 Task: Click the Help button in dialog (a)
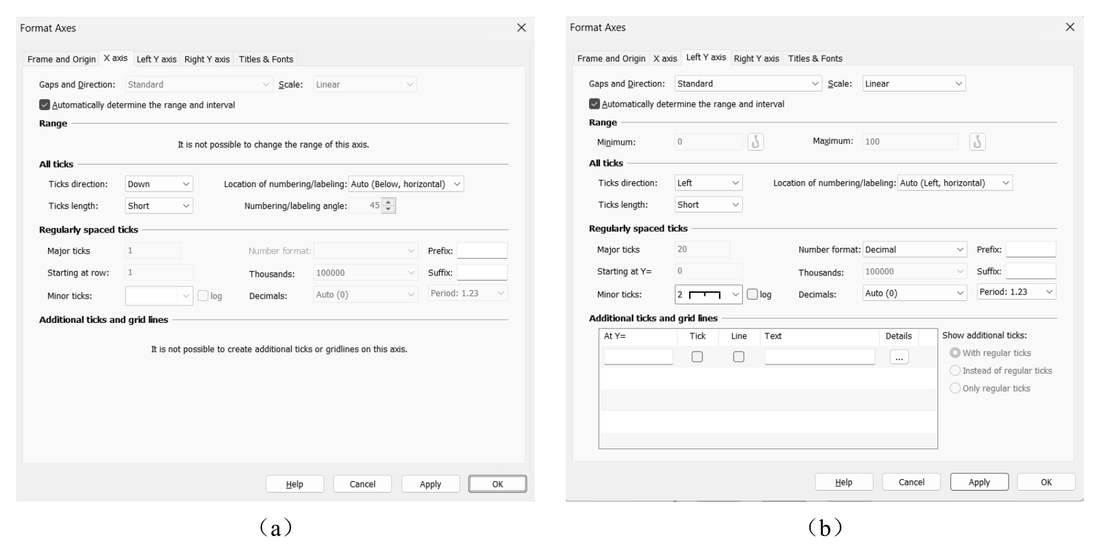tap(295, 484)
